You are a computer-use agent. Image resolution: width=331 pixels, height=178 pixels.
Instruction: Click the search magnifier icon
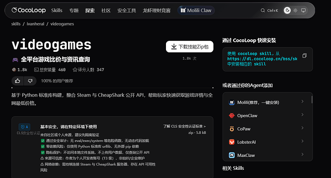(x=262, y=11)
